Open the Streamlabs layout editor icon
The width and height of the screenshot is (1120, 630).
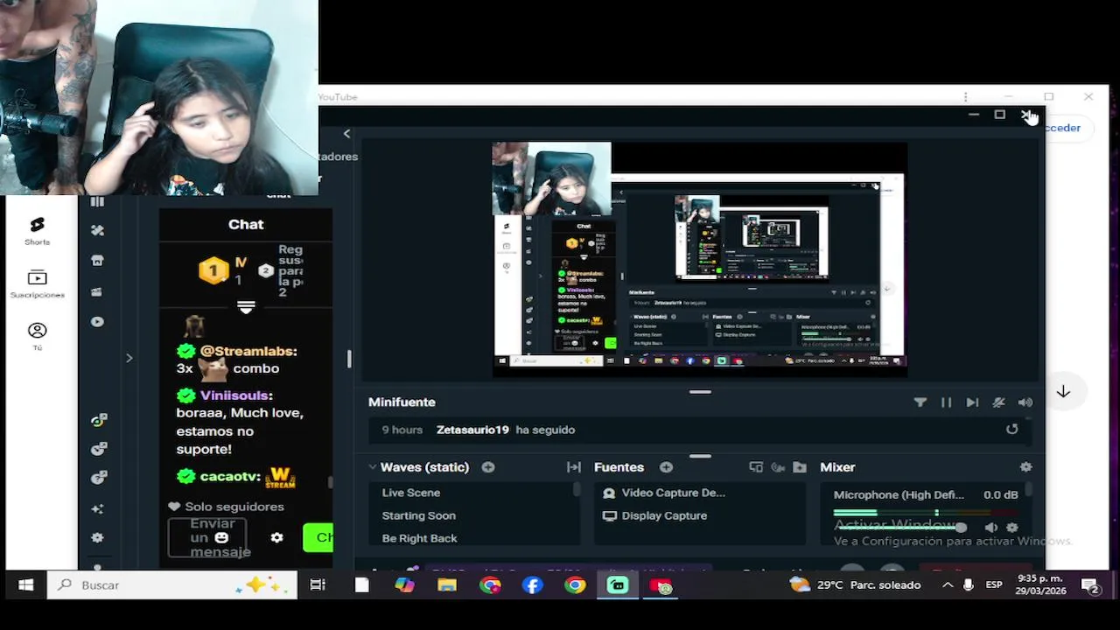(97, 202)
